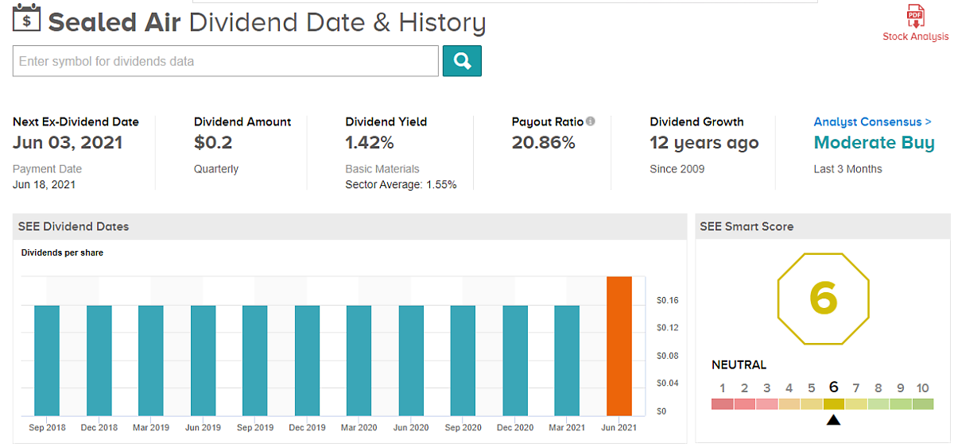
Task: Click score swatch number 5
Action: coord(812,403)
